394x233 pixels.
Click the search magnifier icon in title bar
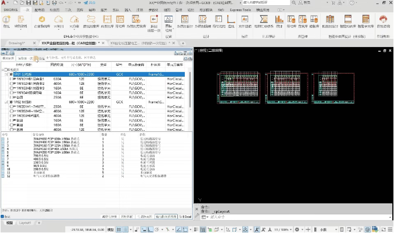point(293,3)
